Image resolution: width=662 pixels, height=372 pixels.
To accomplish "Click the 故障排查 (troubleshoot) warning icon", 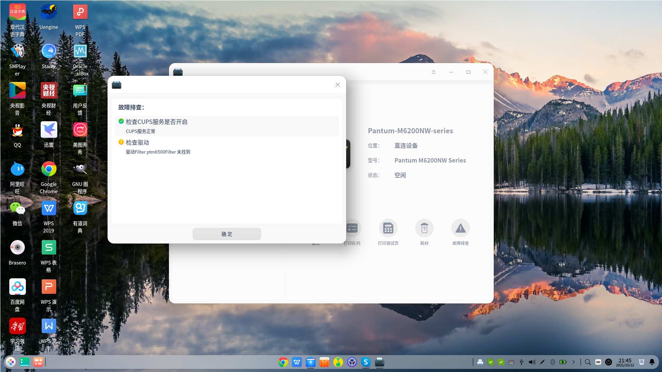I will click(460, 228).
